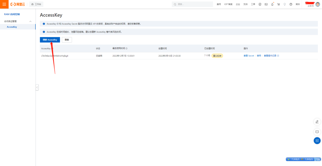Click the 状态 column header
The height and width of the screenshot is (166, 322).
click(x=98, y=49)
